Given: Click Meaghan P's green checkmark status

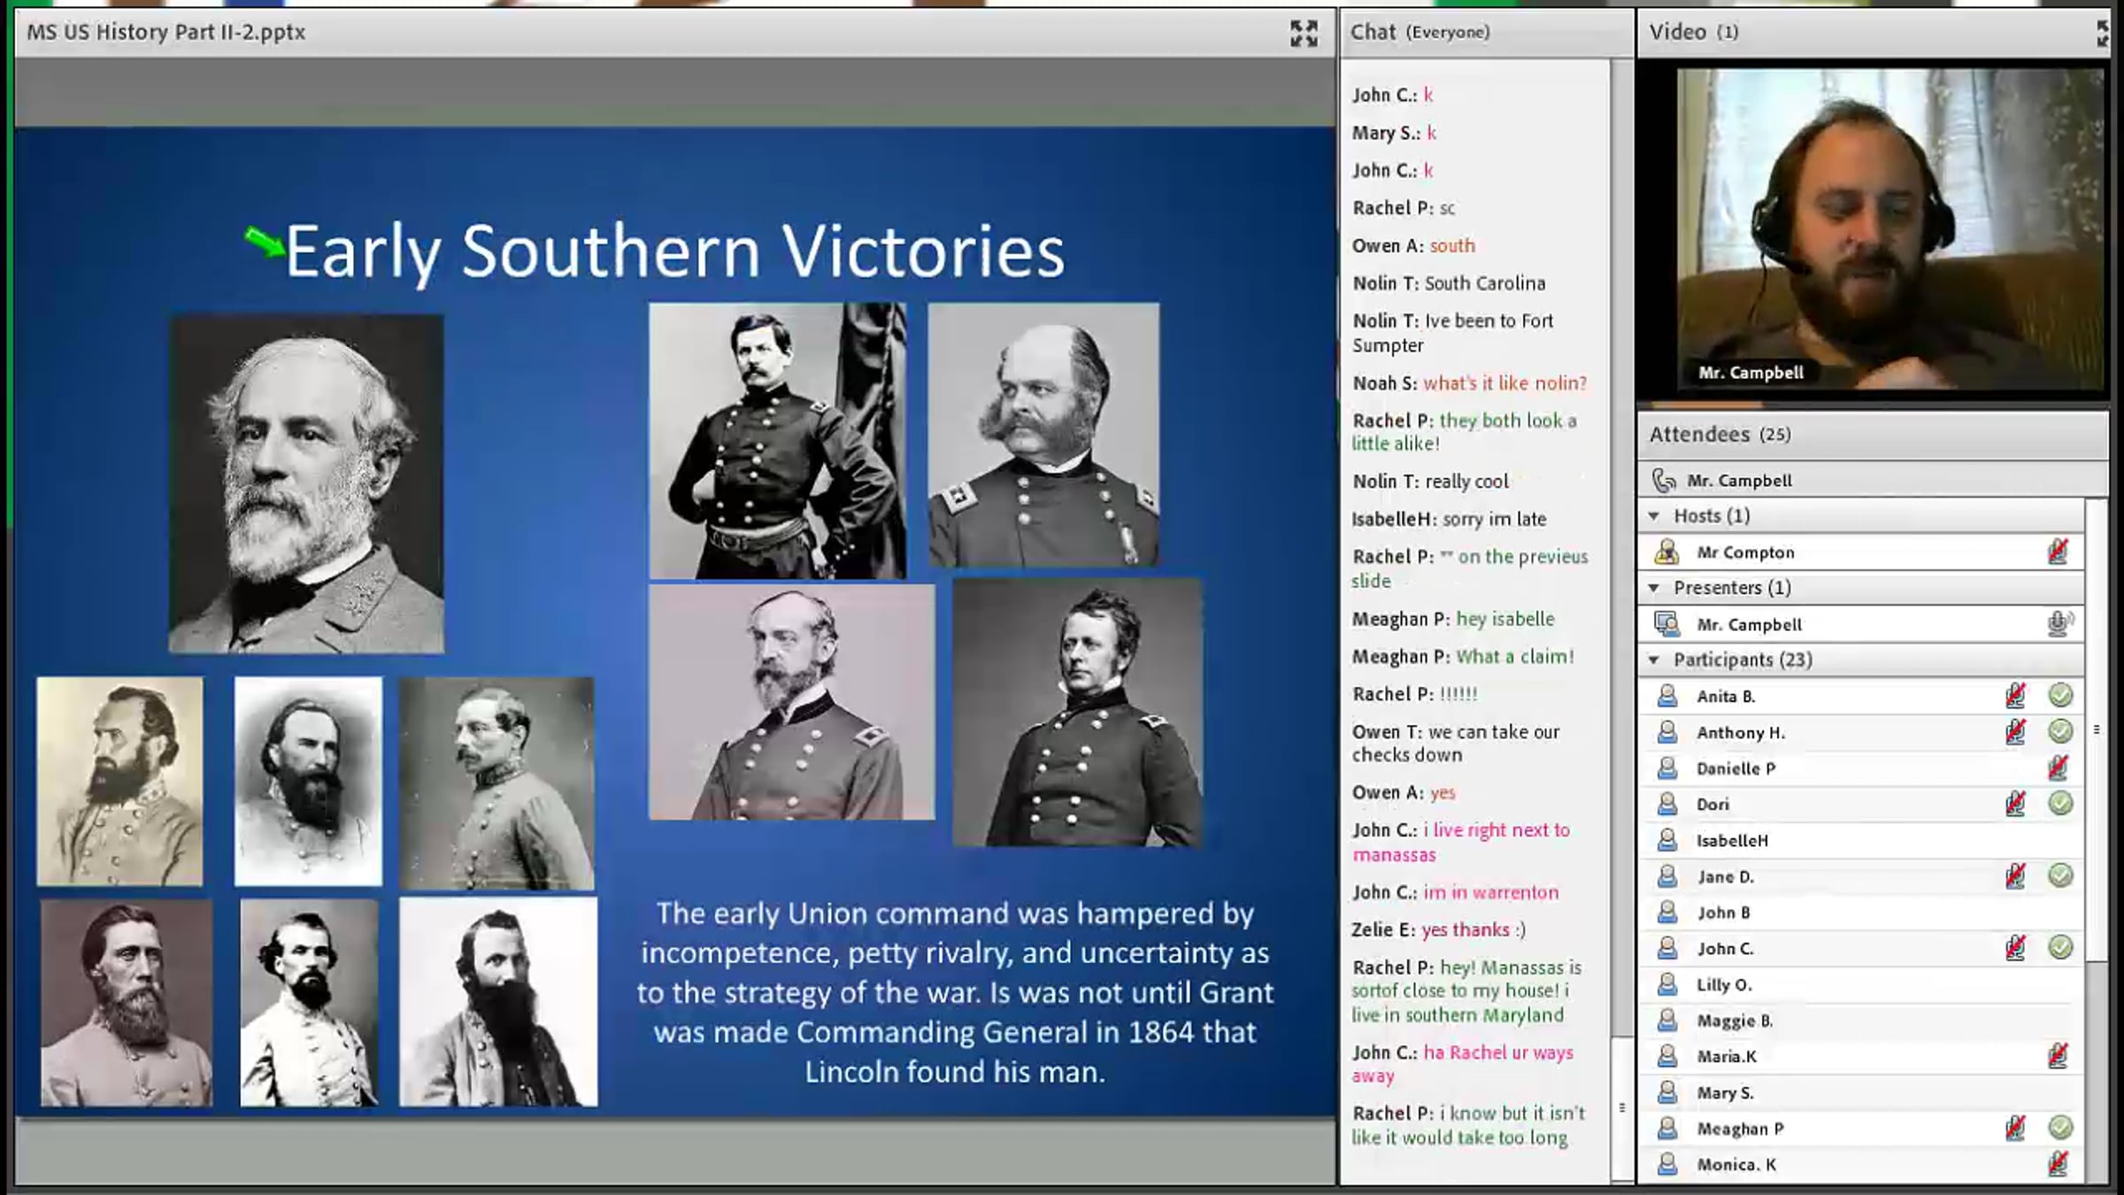Looking at the screenshot, I should [2060, 1128].
